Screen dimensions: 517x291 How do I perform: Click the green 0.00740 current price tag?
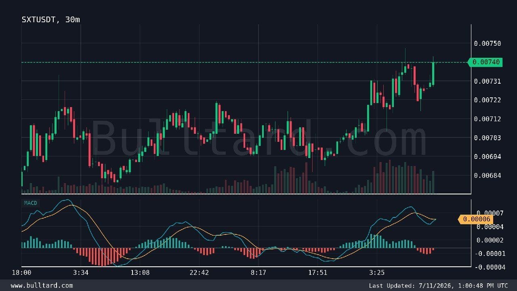485,62
